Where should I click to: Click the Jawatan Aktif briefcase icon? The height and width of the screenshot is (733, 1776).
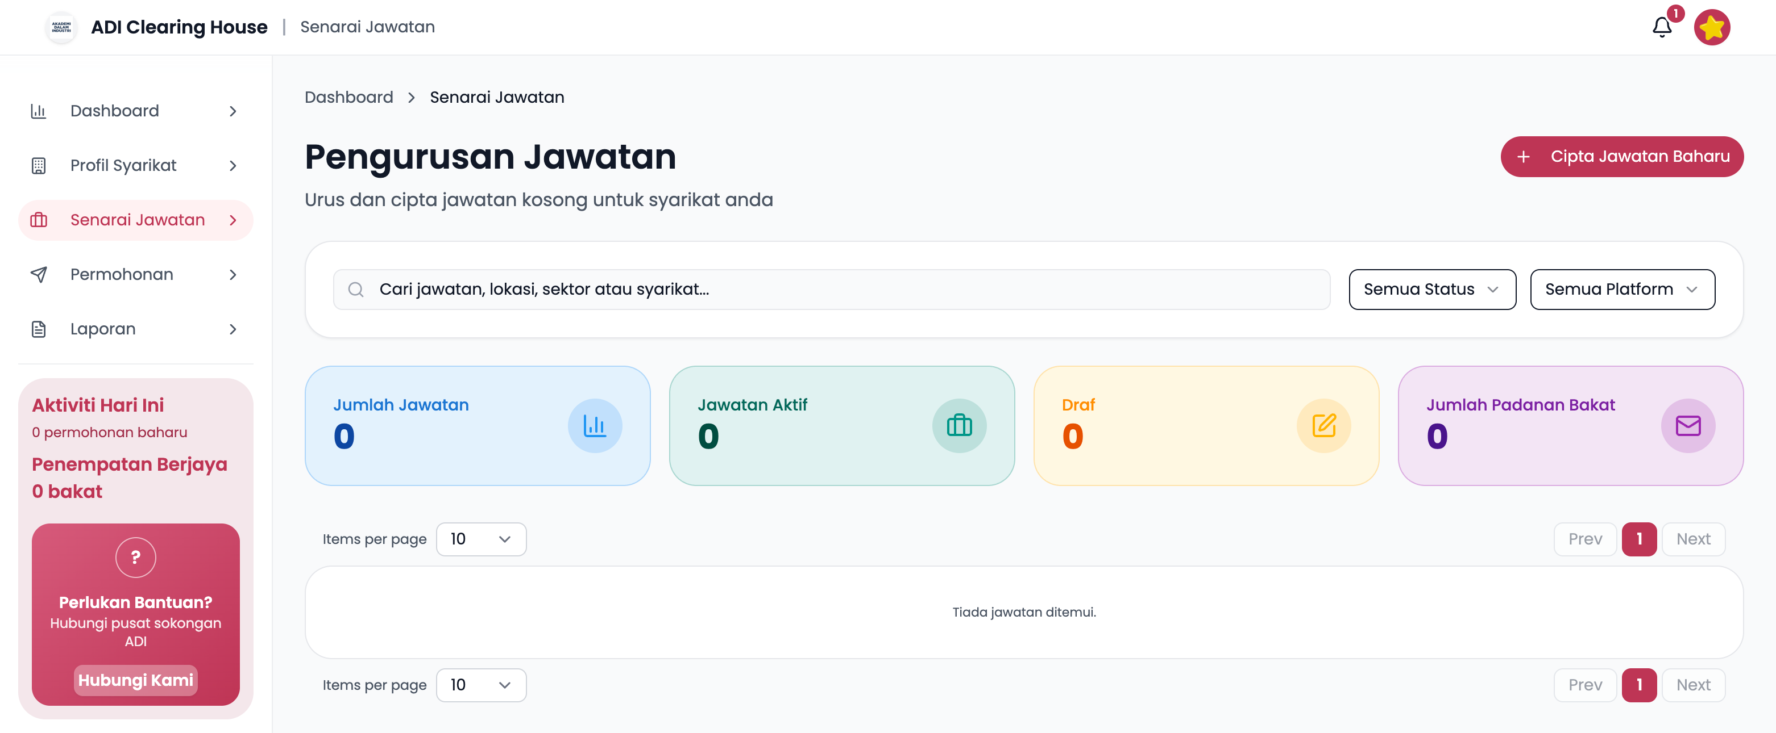(958, 426)
